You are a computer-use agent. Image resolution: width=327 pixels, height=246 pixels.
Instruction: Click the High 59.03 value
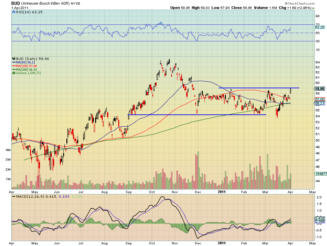(200, 8)
